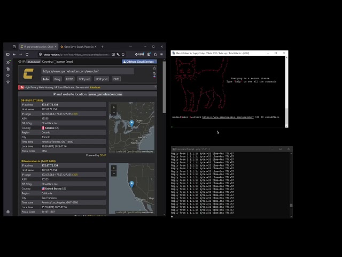Click the CIDR link in IPGeolocation table
The image size is (342, 257).
[75, 175]
